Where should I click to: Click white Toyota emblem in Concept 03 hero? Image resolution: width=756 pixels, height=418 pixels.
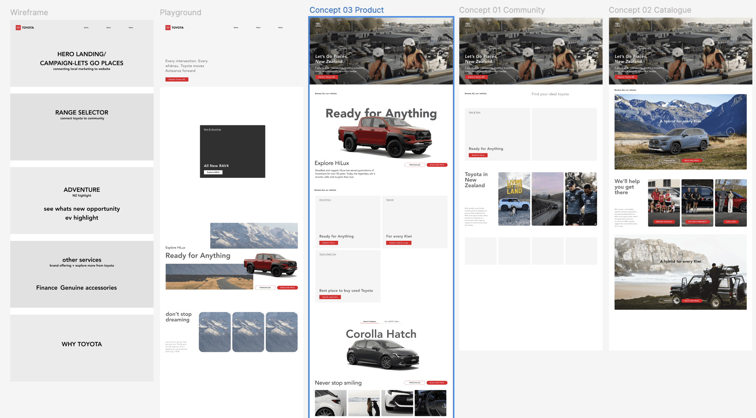[318, 24]
